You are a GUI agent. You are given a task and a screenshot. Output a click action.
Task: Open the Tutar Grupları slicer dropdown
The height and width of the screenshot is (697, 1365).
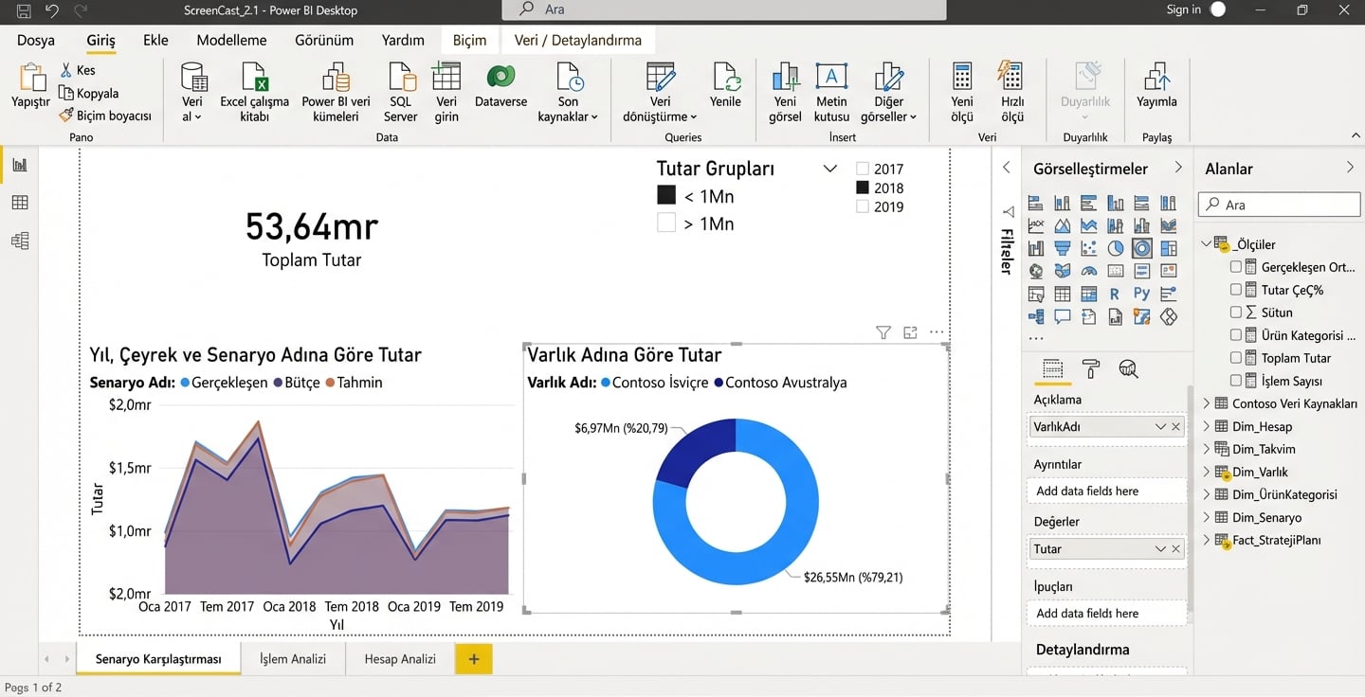[x=830, y=169]
